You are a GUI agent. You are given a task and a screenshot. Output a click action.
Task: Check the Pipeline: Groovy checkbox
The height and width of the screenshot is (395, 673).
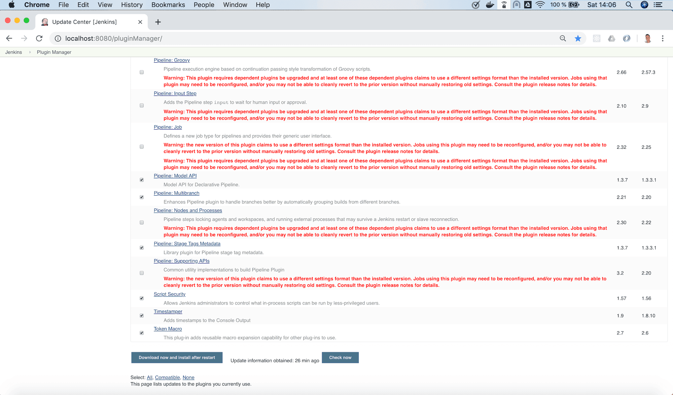(142, 72)
